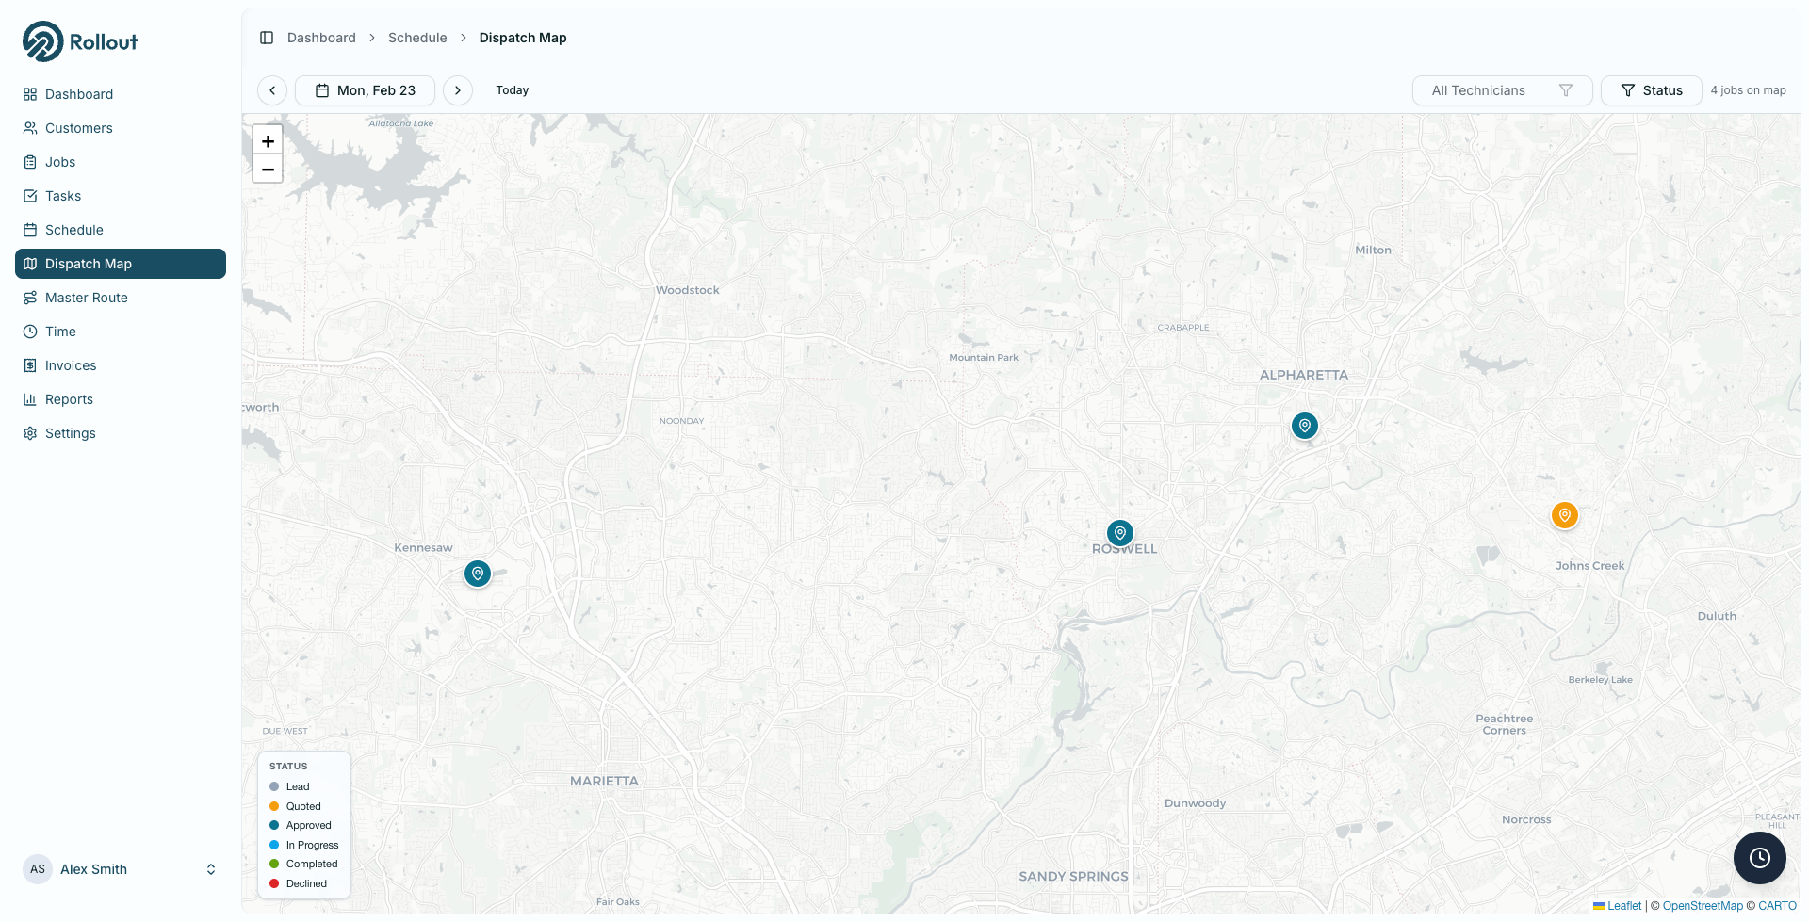
Task: Navigate to Invoices in sidebar
Action: point(71,365)
